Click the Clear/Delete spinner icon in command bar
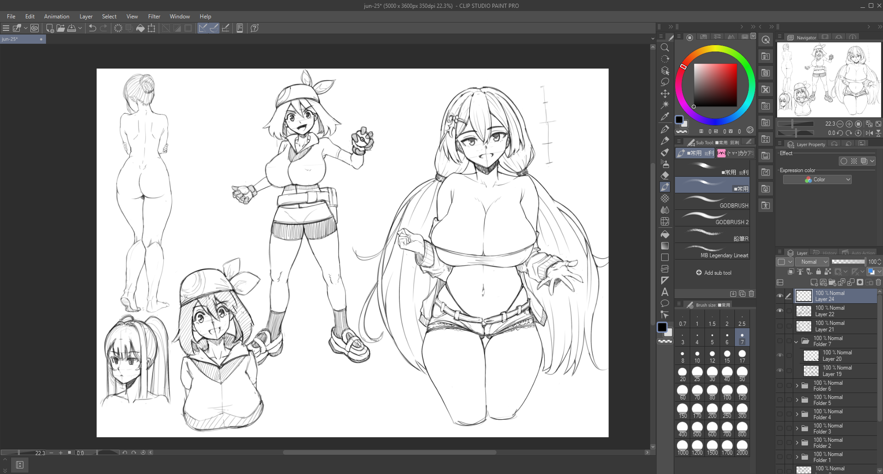 (118, 28)
